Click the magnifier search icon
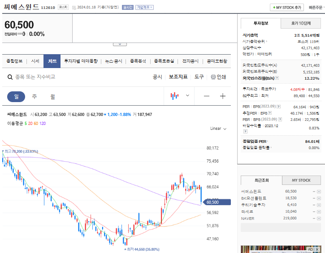The image size is (325, 253). point(10,77)
